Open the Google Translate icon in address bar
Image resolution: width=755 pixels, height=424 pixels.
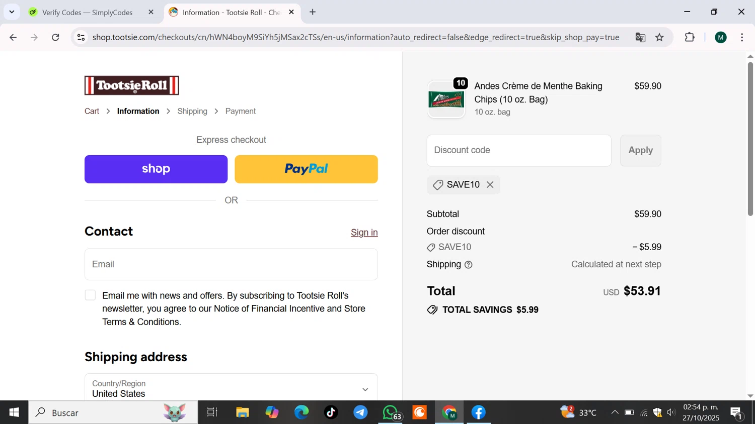click(640, 37)
